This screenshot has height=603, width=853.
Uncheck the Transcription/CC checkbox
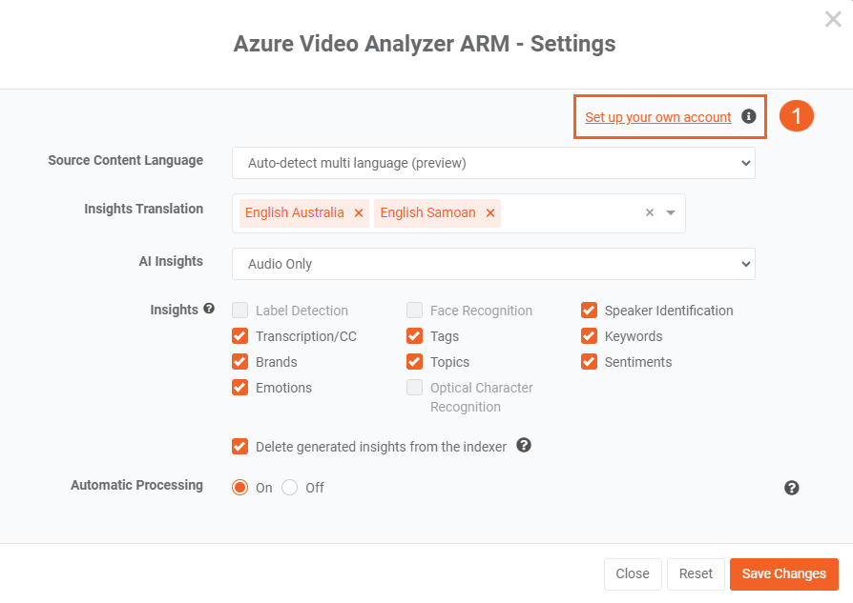(239, 336)
